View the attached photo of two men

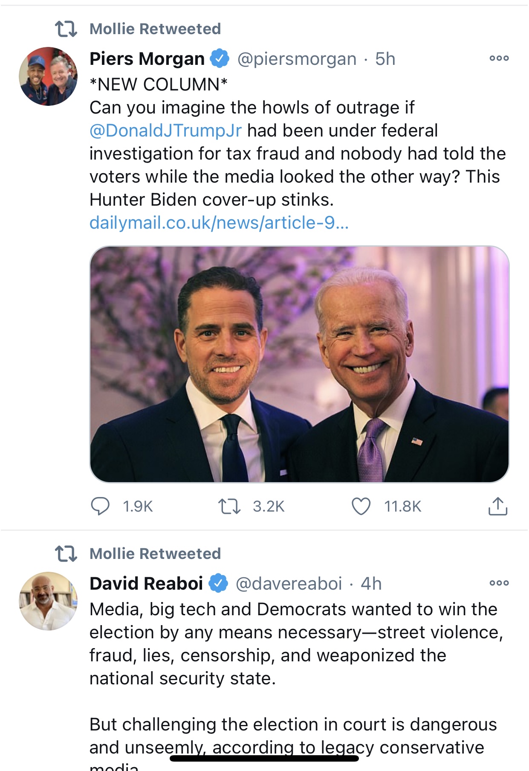coord(299,364)
